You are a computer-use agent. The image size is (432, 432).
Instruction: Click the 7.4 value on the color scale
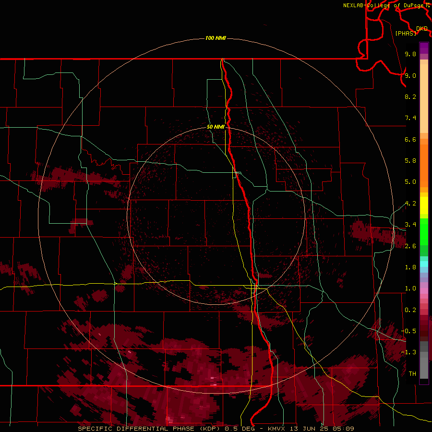[410, 118]
